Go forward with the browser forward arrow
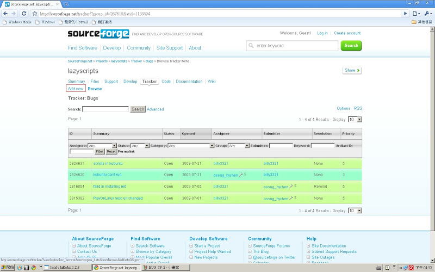435x272 pixels. tap(14, 13)
